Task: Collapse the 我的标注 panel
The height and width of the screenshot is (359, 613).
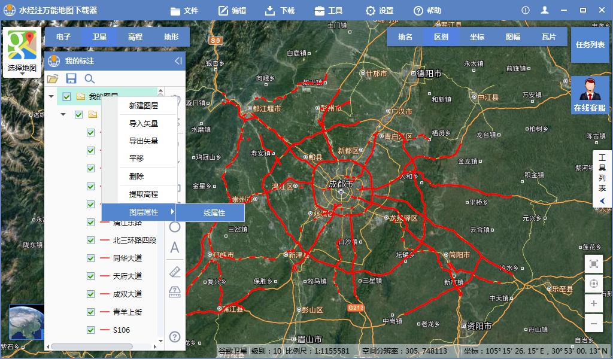Action: pyautogui.click(x=177, y=60)
